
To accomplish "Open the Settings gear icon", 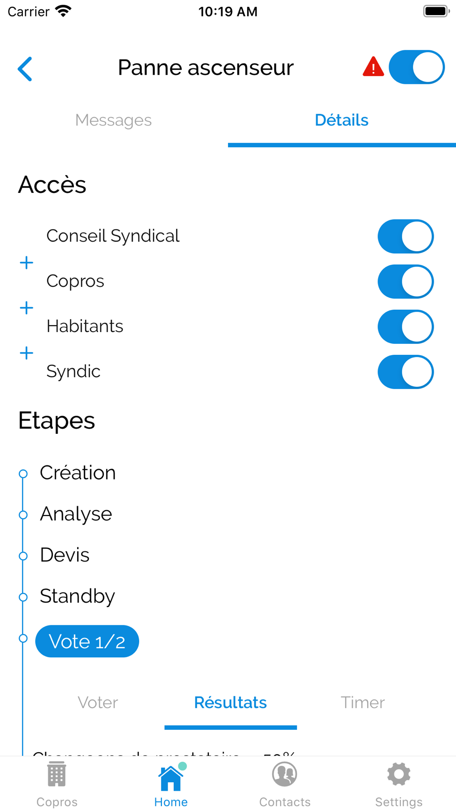I will (x=399, y=774).
